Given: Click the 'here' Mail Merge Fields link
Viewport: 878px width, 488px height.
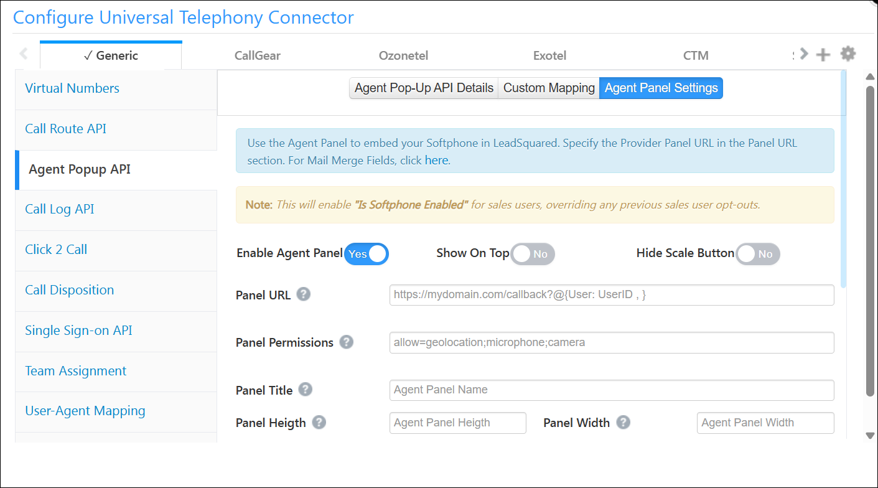Looking at the screenshot, I should tap(436, 160).
